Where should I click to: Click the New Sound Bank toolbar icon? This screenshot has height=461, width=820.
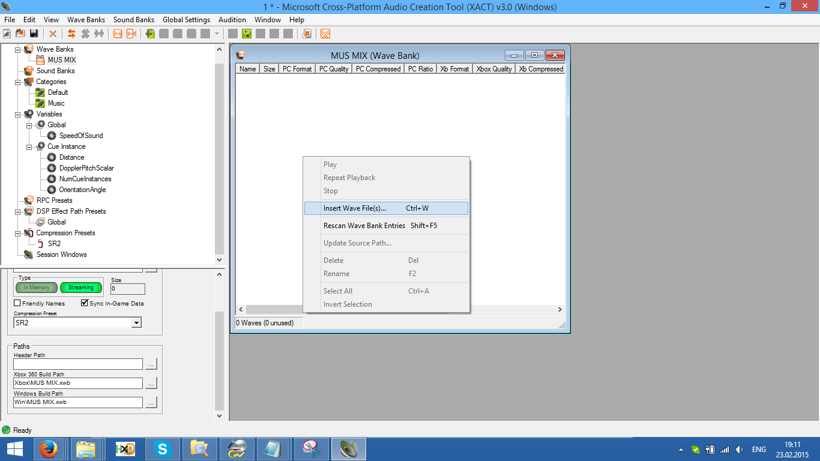pos(131,34)
